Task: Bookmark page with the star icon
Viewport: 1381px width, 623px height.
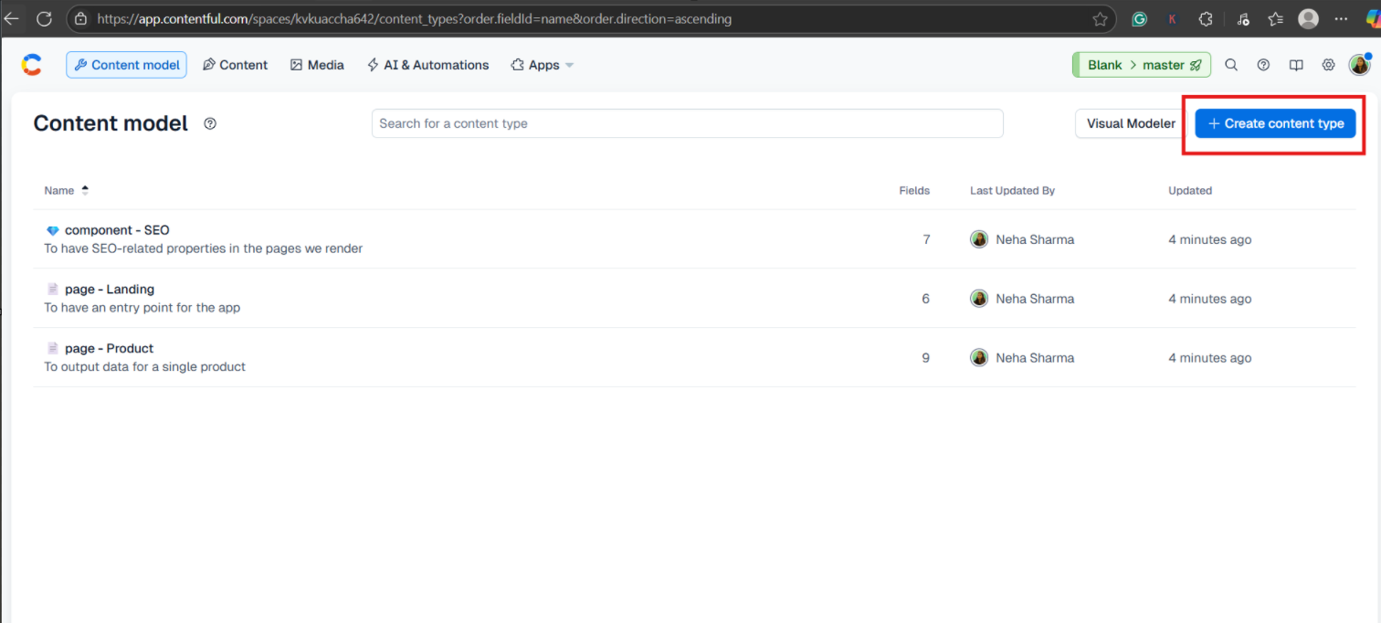Action: click(x=1100, y=18)
